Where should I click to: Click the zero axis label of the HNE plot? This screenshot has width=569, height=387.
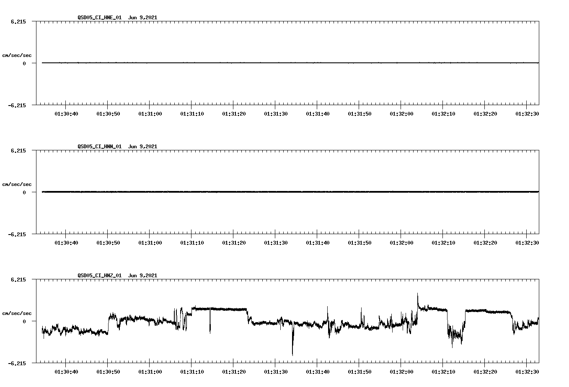click(24, 63)
